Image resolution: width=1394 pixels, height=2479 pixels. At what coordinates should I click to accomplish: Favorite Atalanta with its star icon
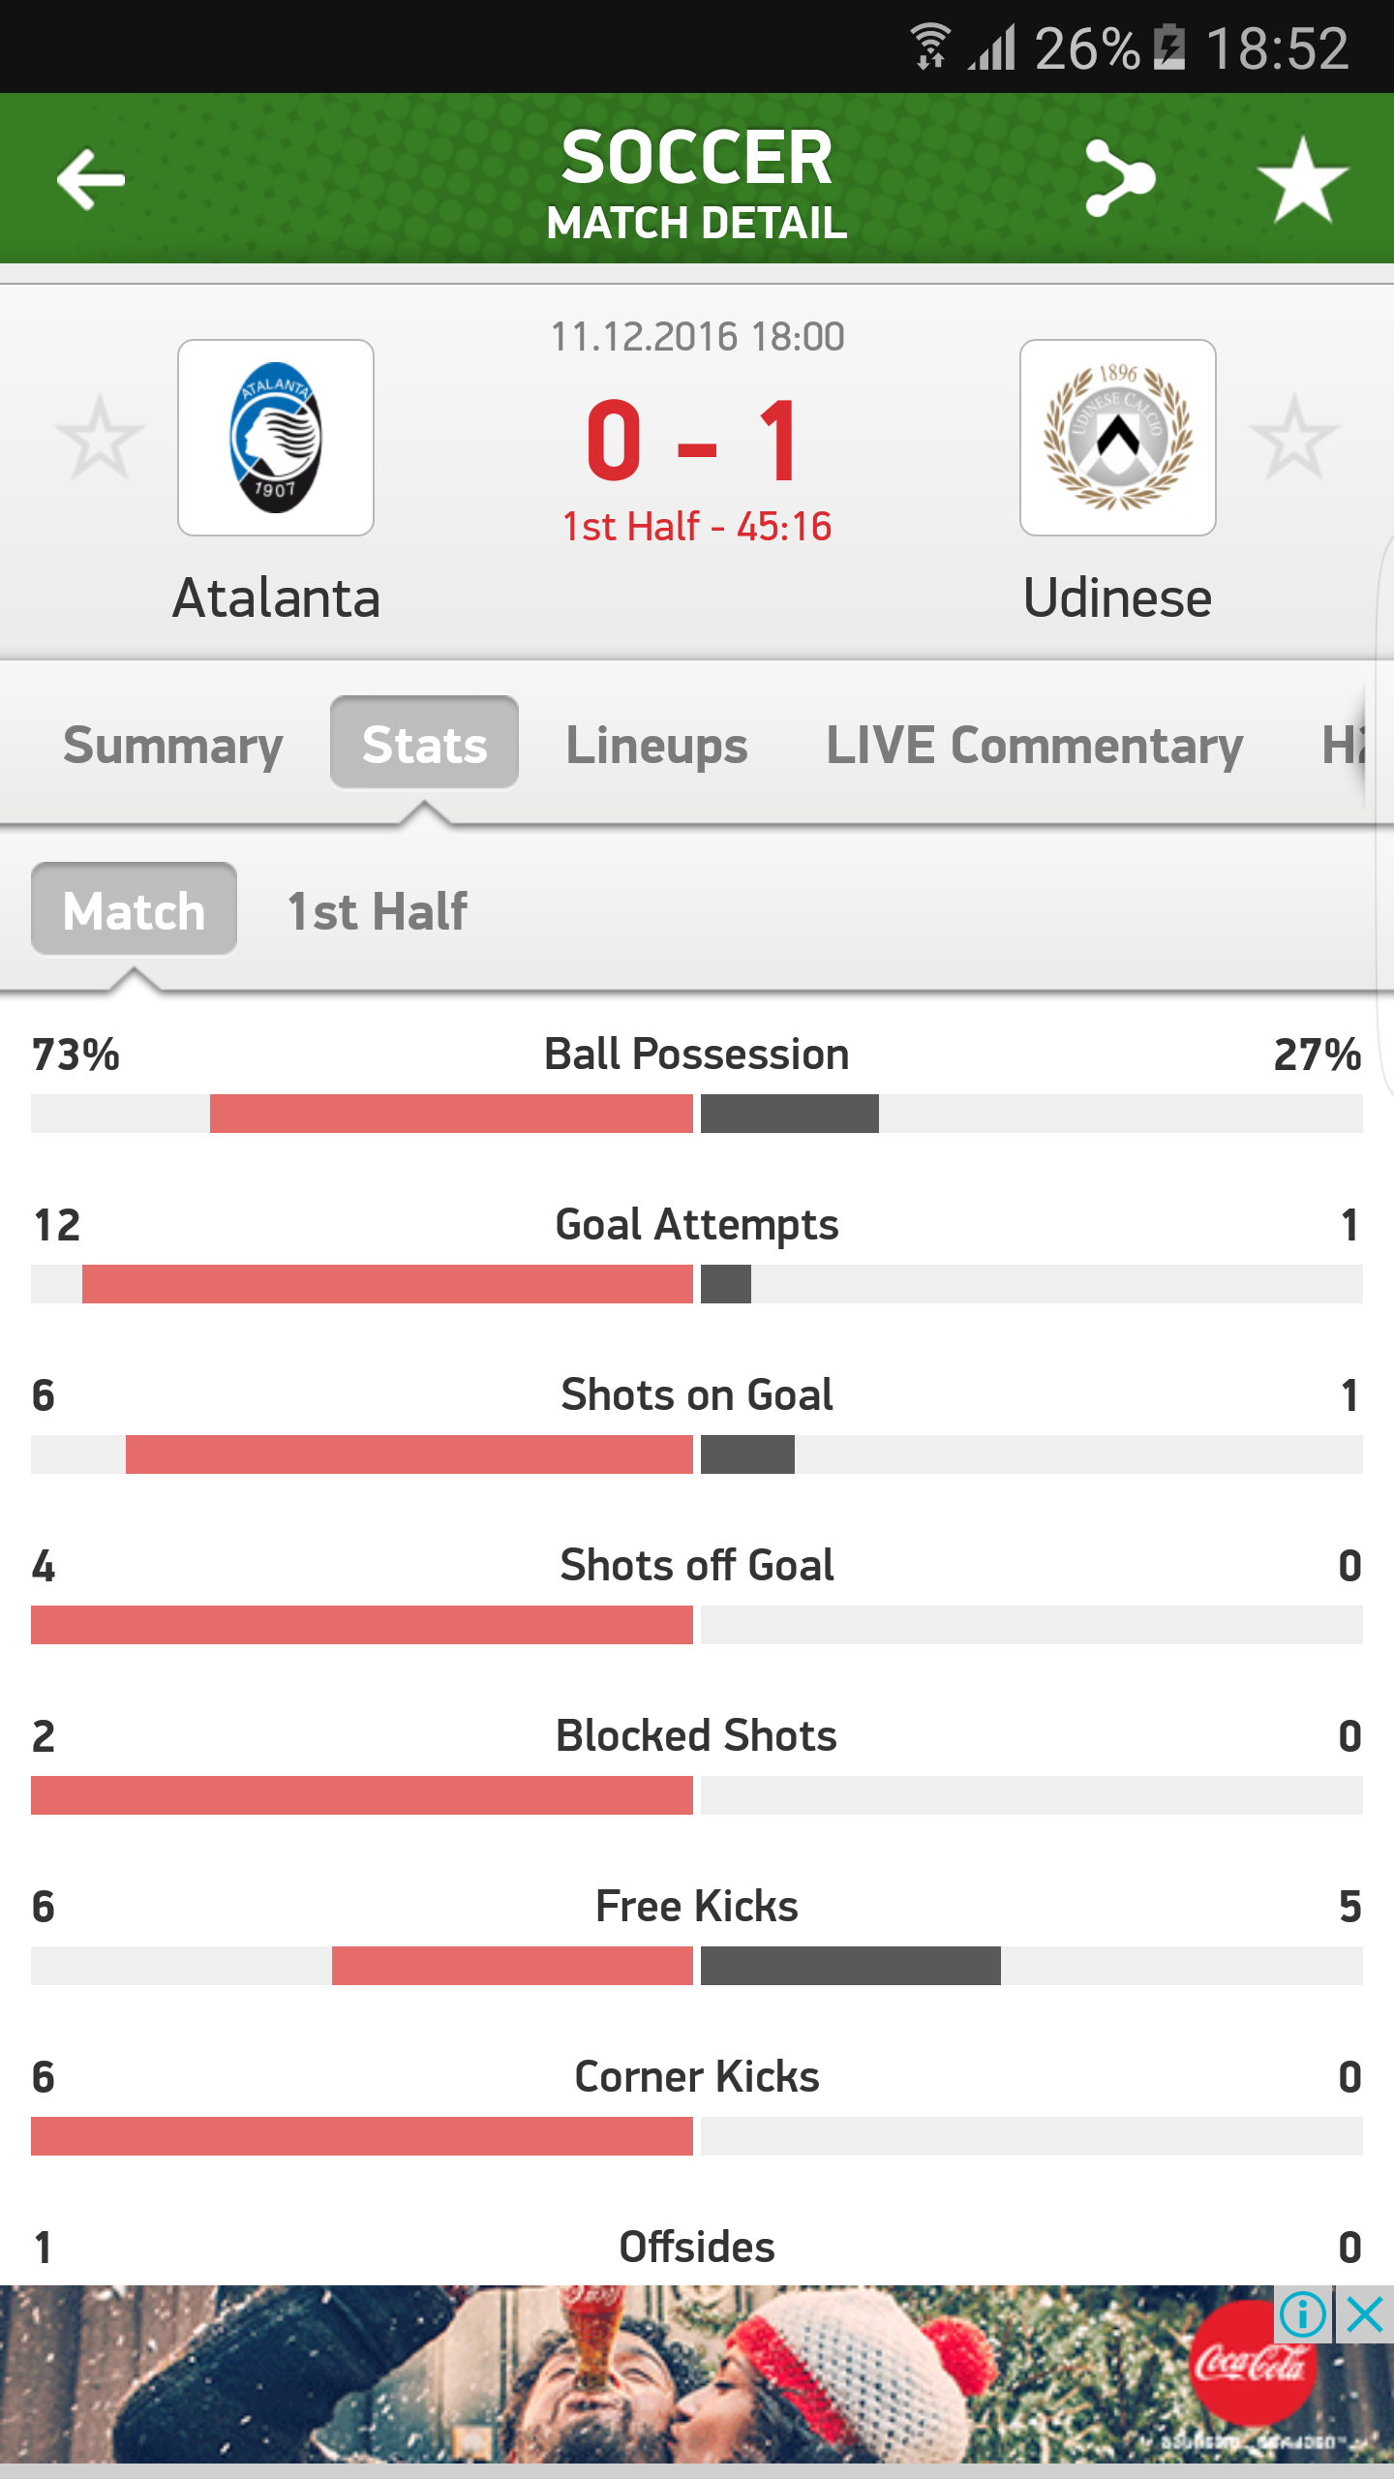(100, 438)
